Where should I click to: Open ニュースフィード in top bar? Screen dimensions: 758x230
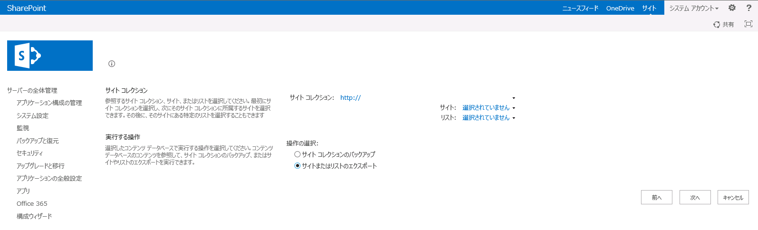click(580, 8)
